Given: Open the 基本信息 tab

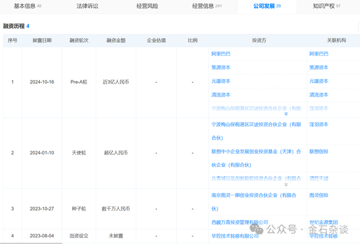Looking at the screenshot, I should point(28,6).
